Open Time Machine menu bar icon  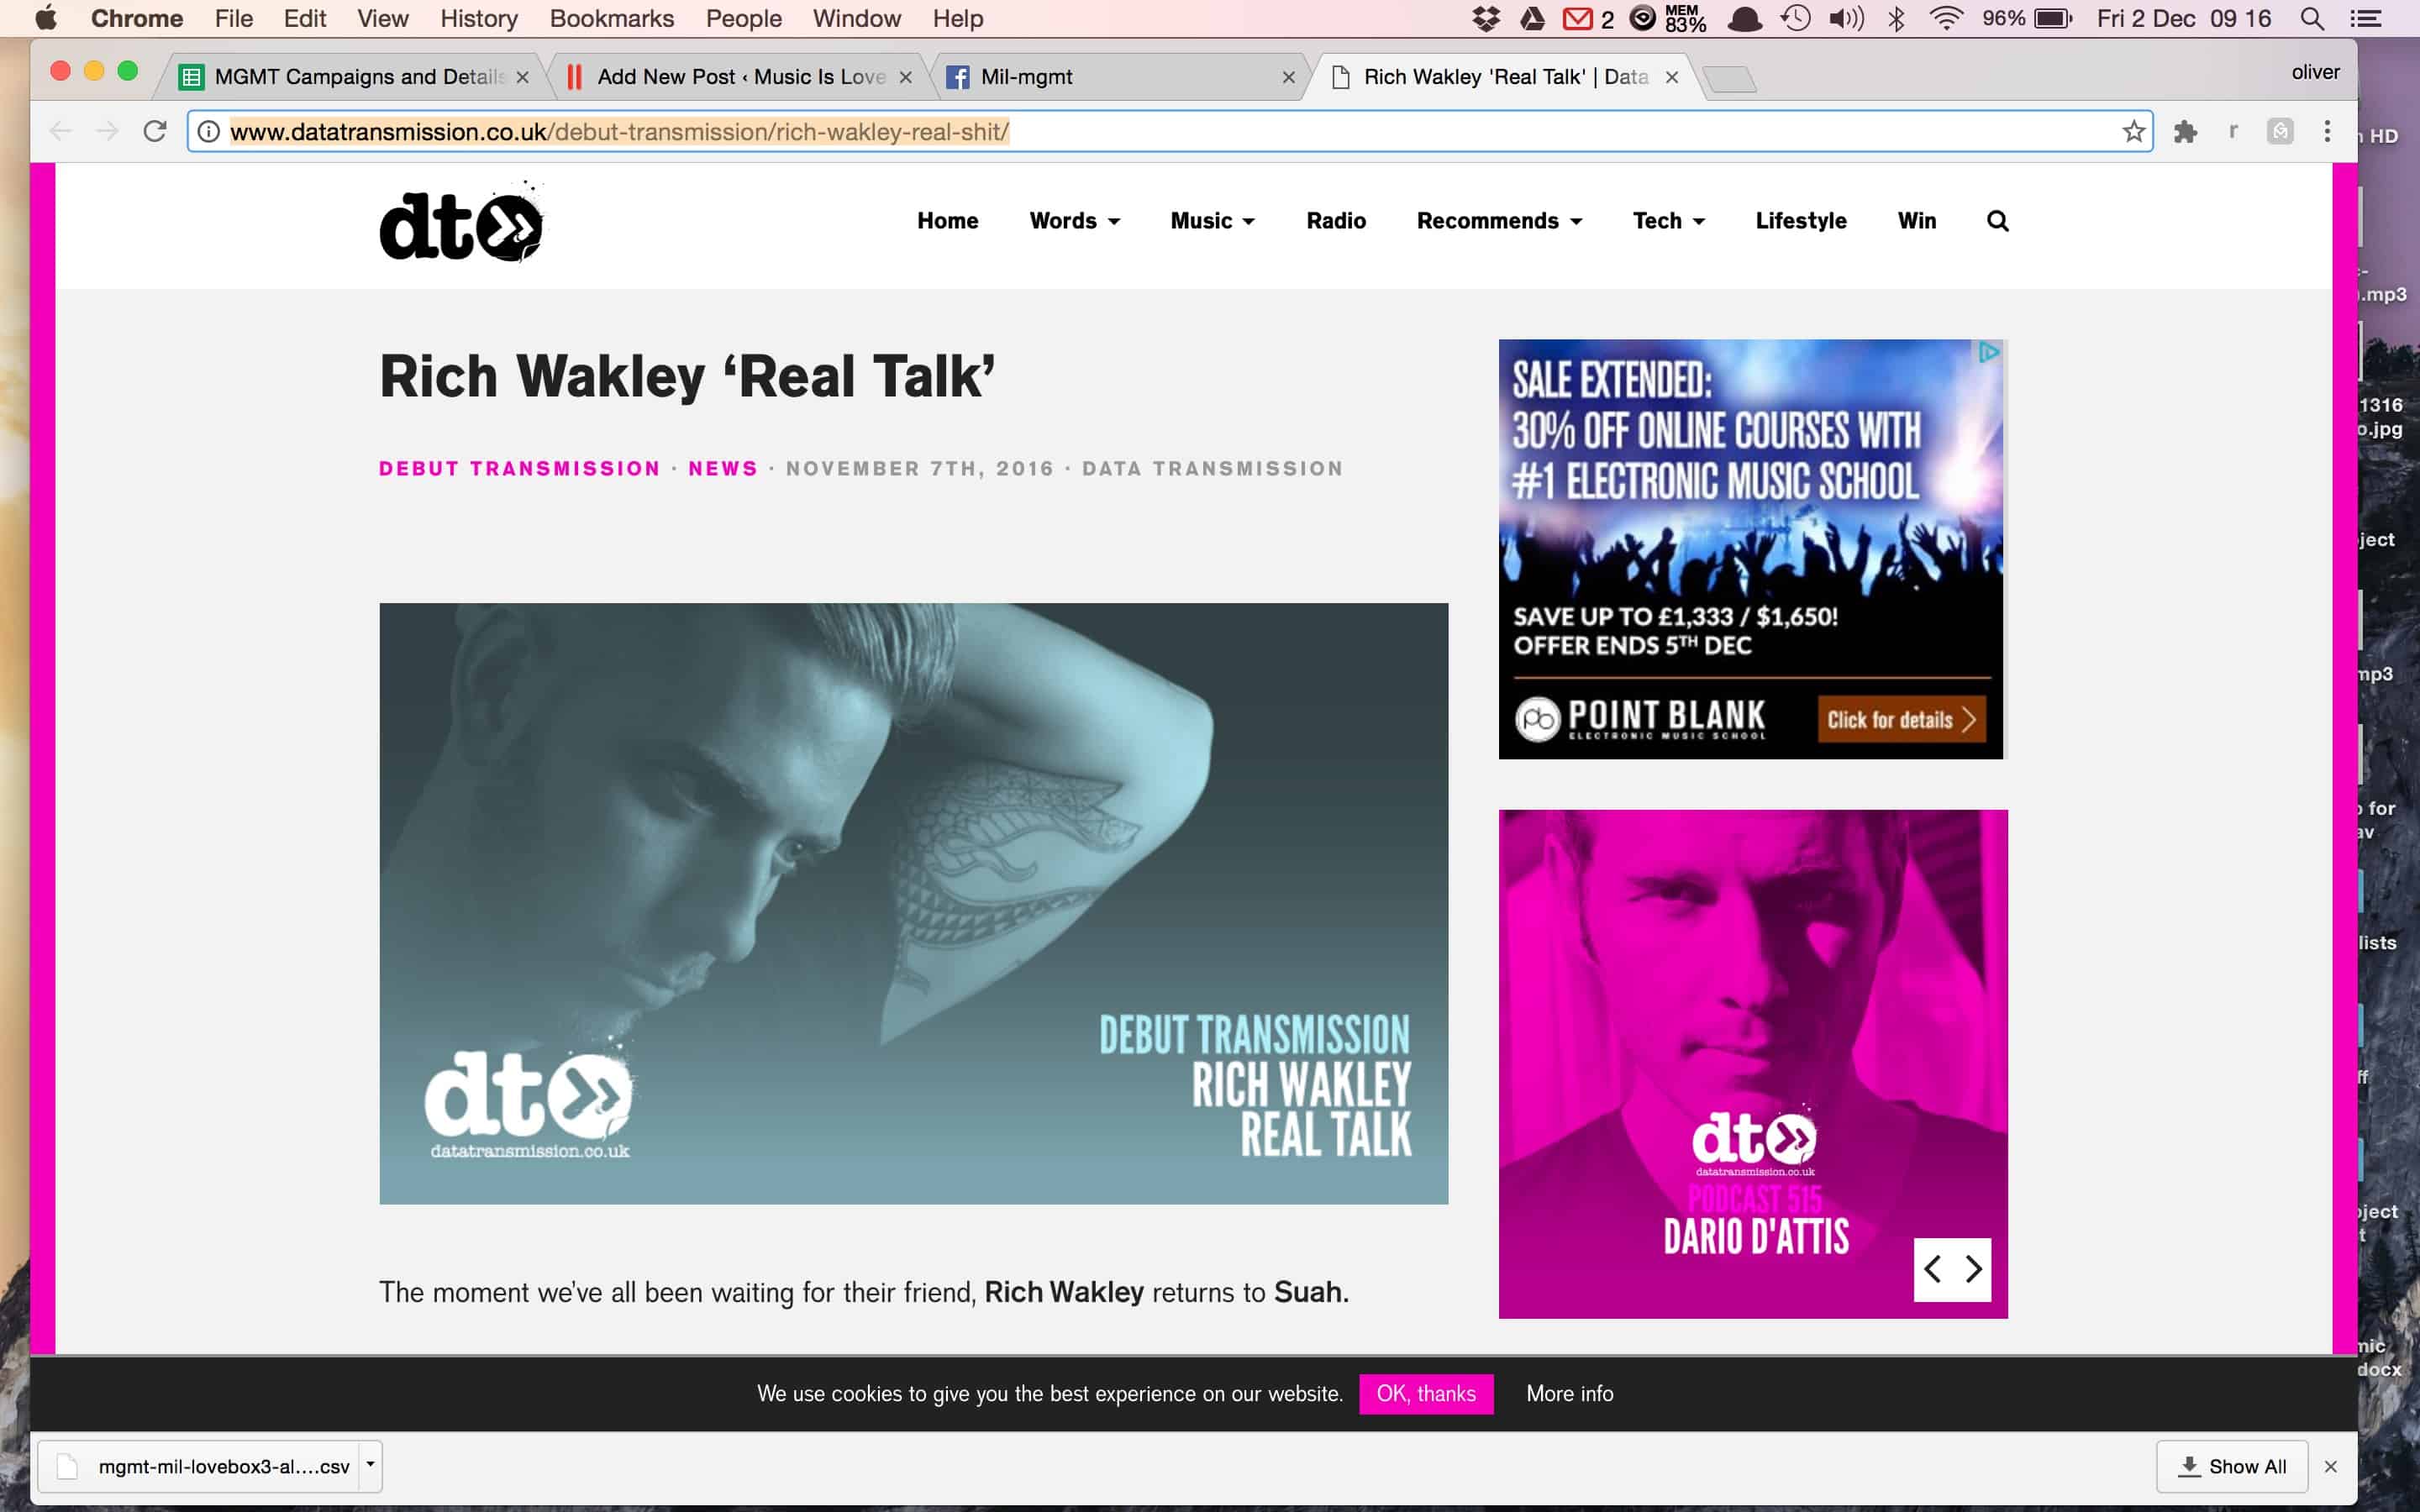point(1795,19)
